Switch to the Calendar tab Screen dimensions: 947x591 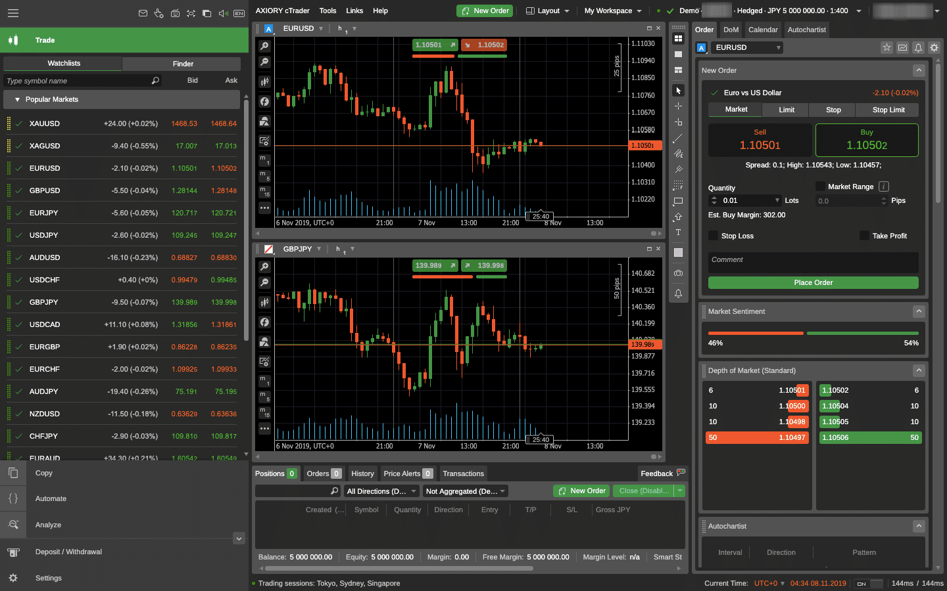763,30
